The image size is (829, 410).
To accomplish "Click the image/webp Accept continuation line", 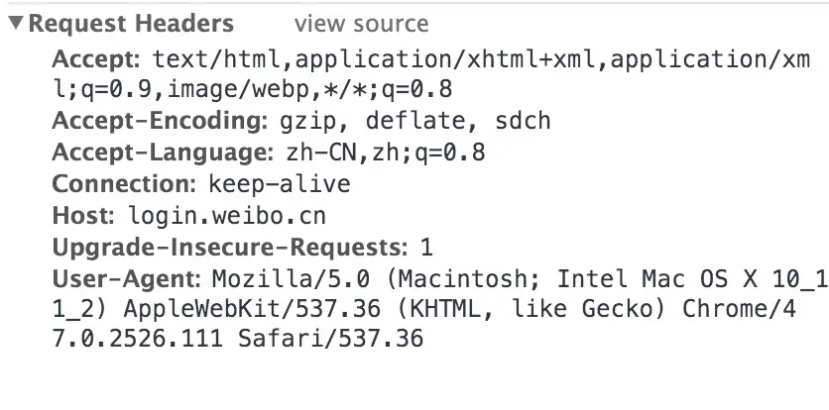I will click(x=253, y=90).
